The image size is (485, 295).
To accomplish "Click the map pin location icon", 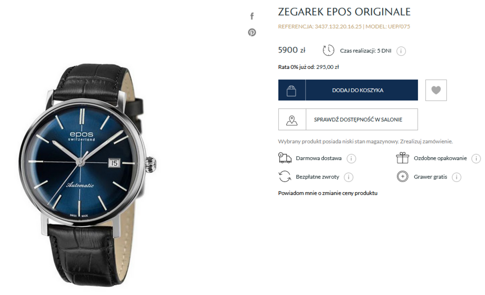I will click(x=291, y=120).
